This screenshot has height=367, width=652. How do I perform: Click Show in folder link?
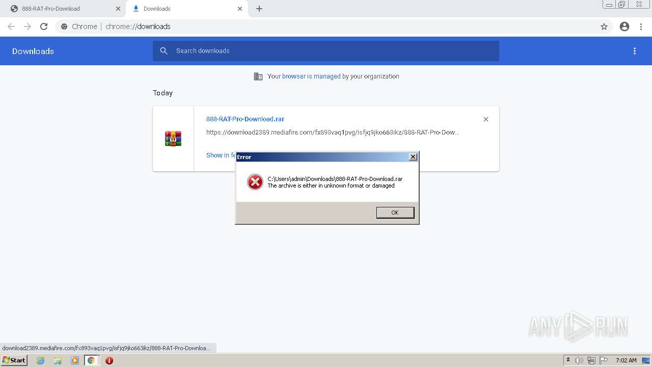(x=221, y=155)
